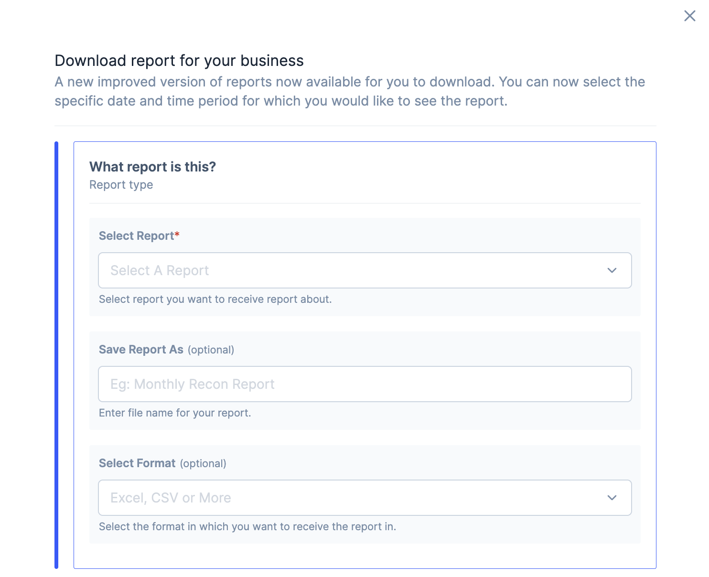This screenshot has width=709, height=577.
Task: Click the What report is this heading
Action: coord(152,167)
